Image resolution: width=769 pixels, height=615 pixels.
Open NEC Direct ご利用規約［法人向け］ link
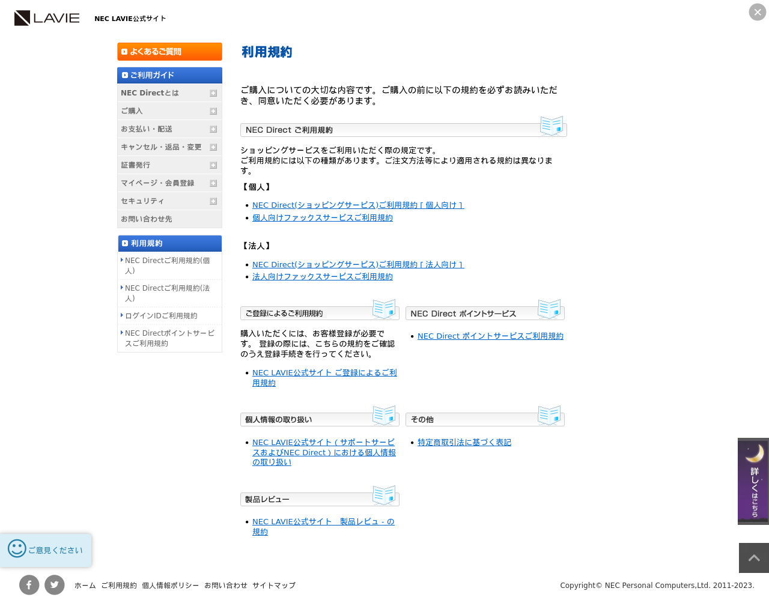pyautogui.click(x=358, y=265)
